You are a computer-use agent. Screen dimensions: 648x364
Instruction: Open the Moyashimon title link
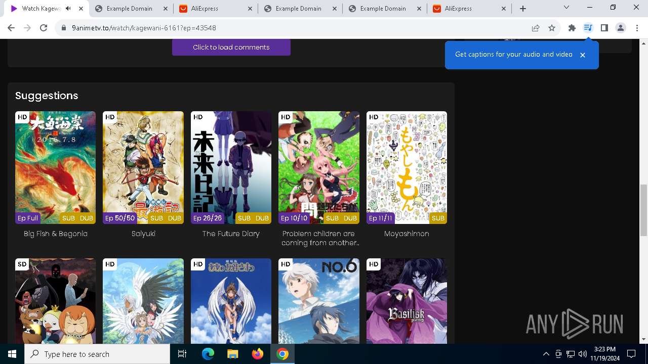coord(407,234)
